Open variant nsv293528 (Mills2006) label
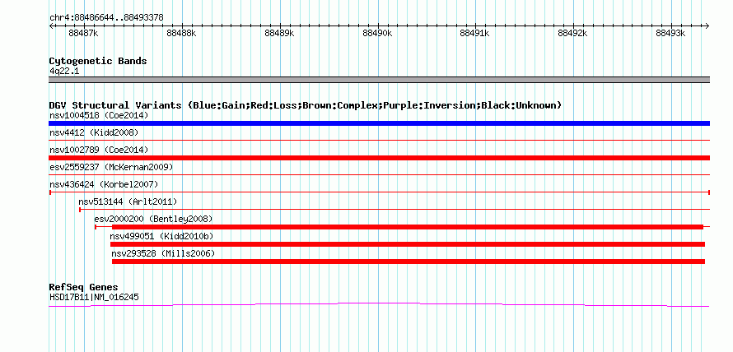Screen dimensions: 733x352 [163, 253]
